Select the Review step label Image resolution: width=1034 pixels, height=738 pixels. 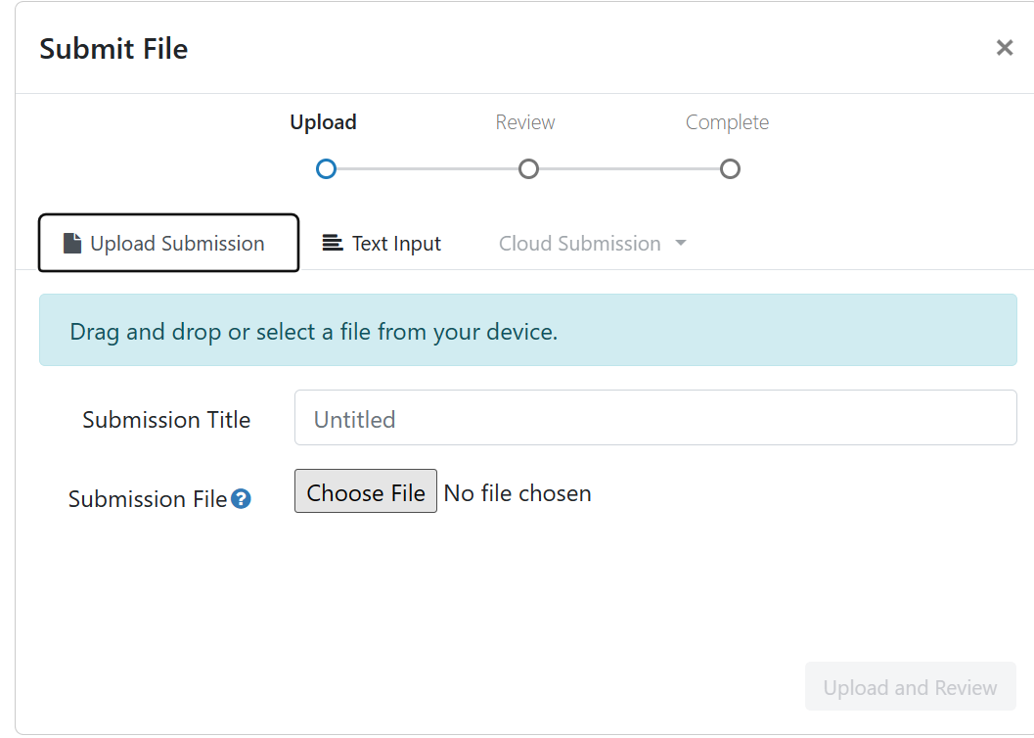[x=525, y=122]
